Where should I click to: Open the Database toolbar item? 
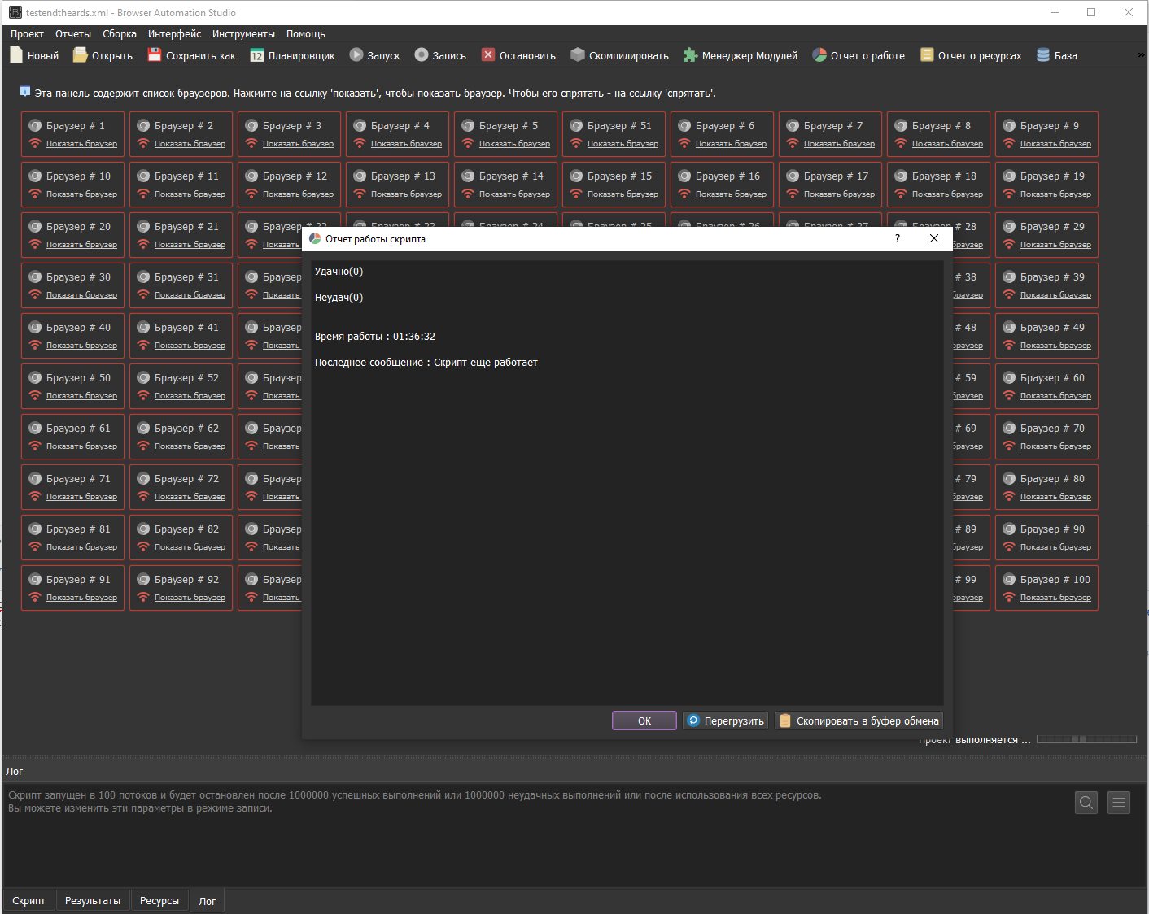1043,55
